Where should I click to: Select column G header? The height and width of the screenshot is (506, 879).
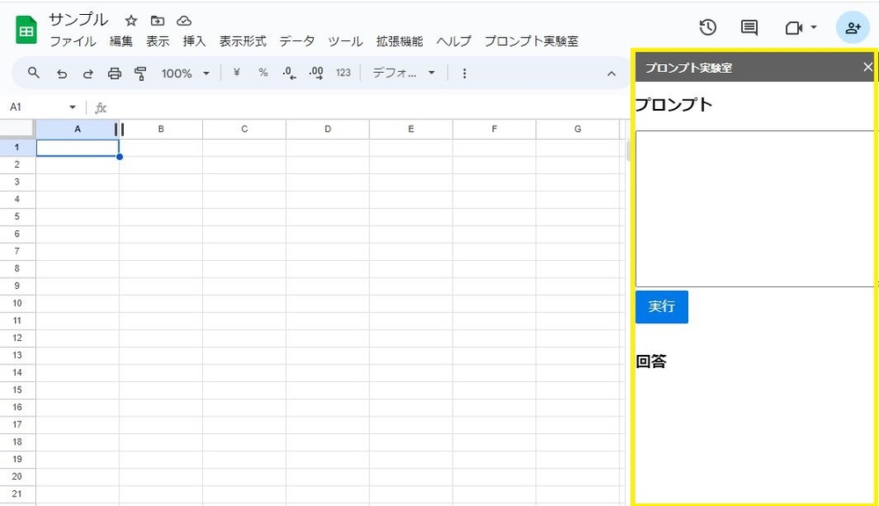tap(578, 129)
